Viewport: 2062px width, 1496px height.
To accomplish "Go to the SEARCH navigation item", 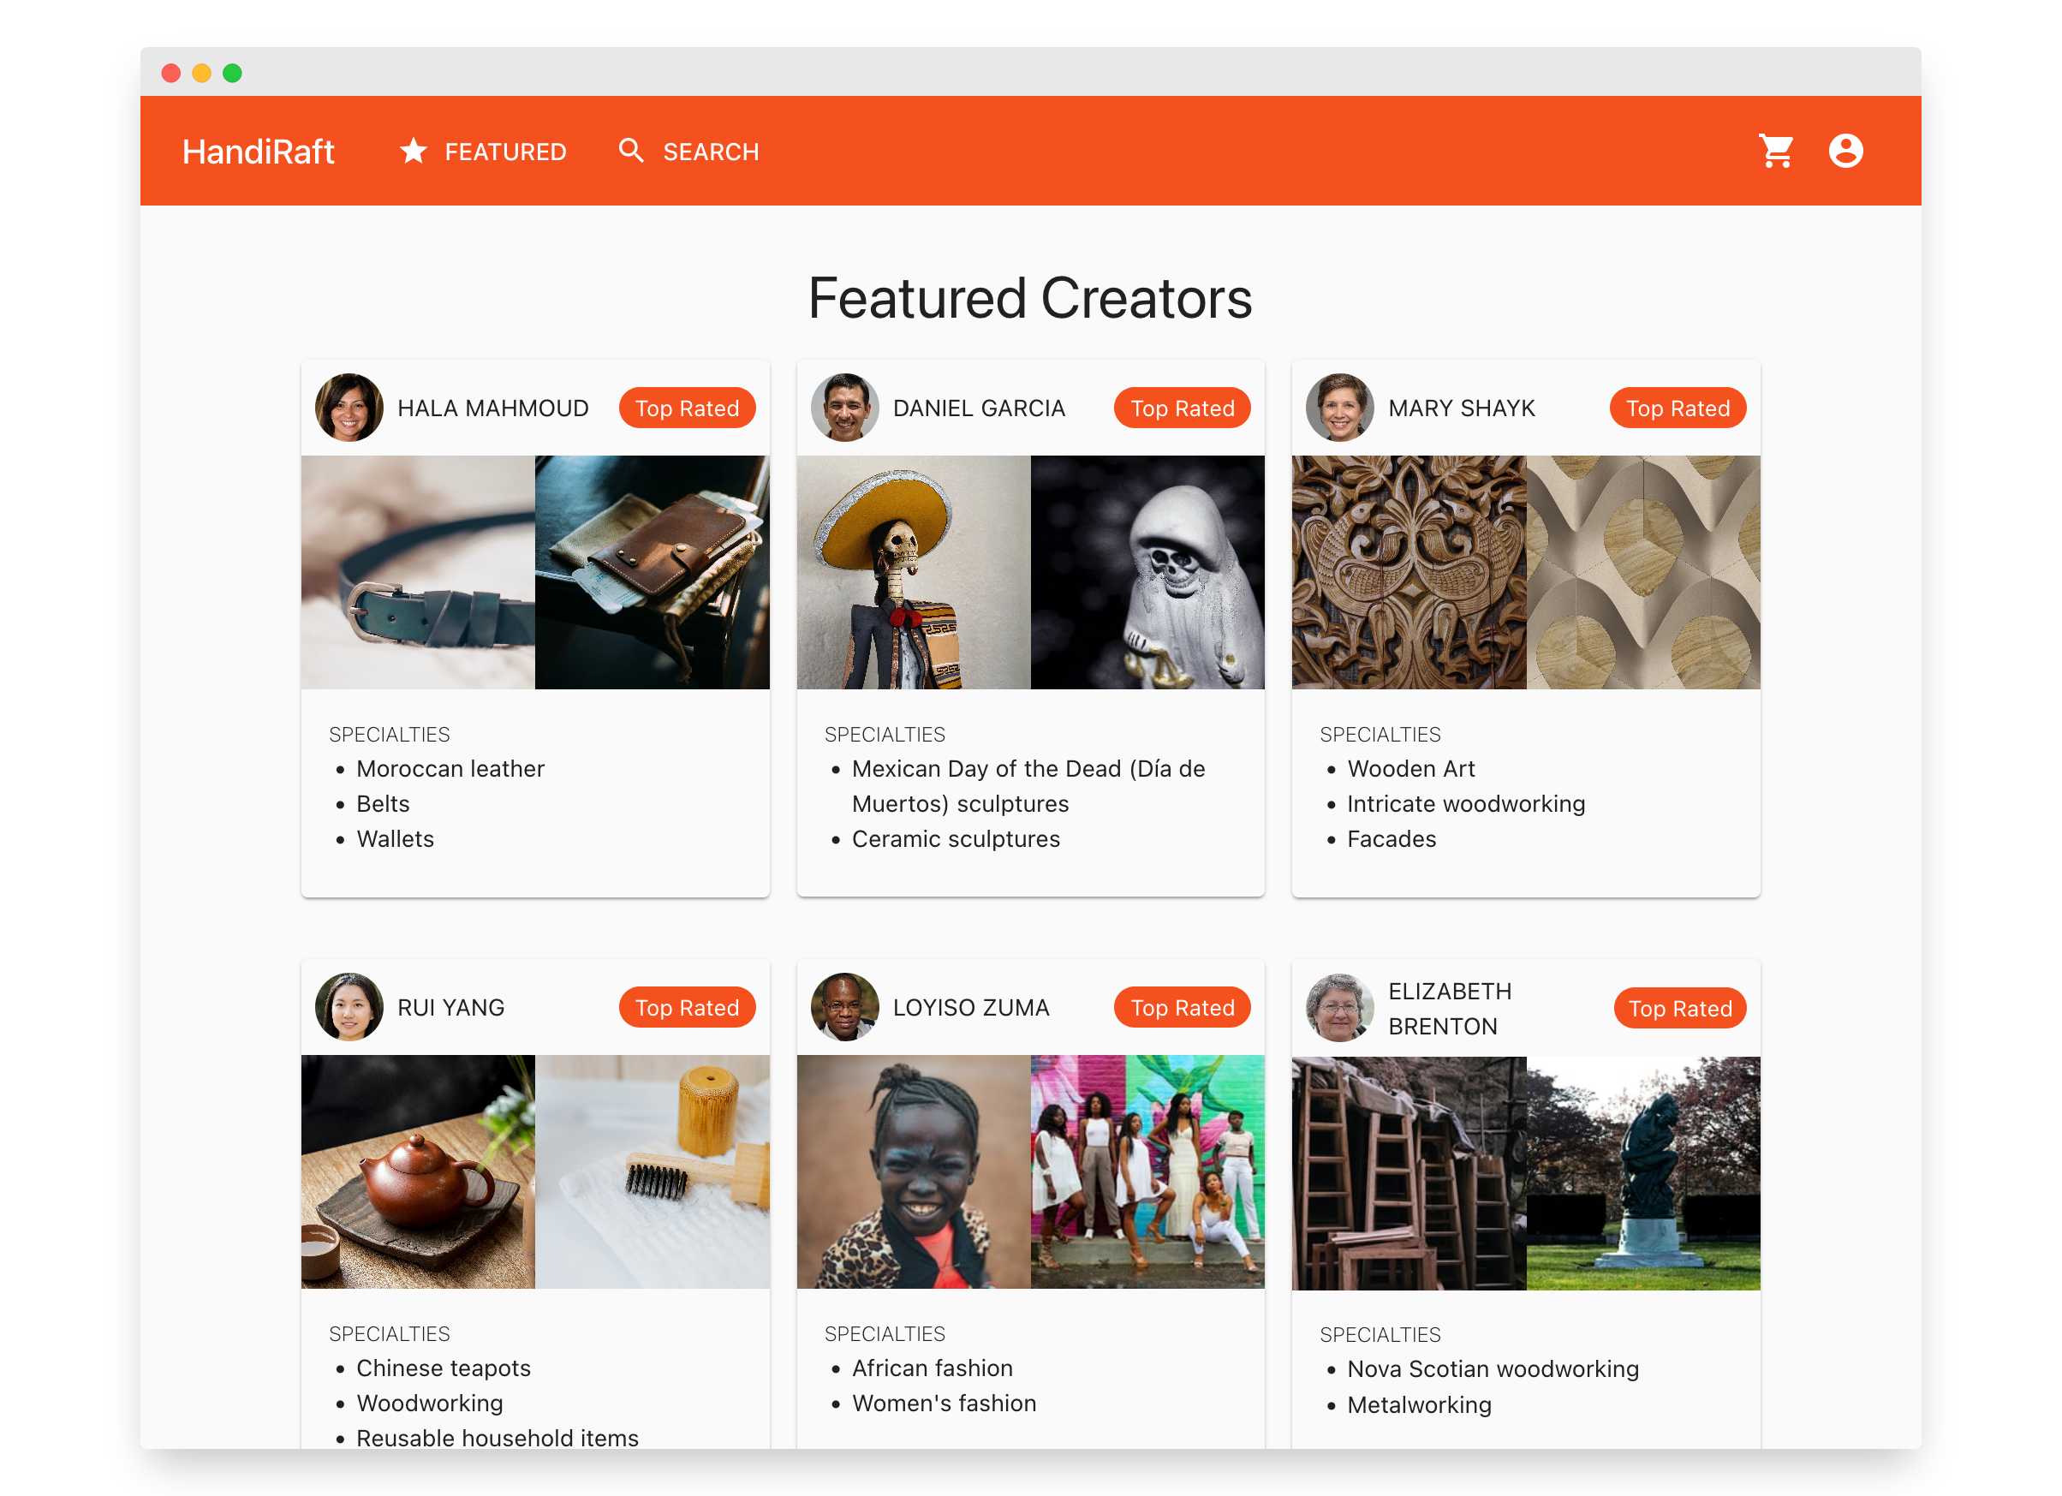I will click(710, 152).
